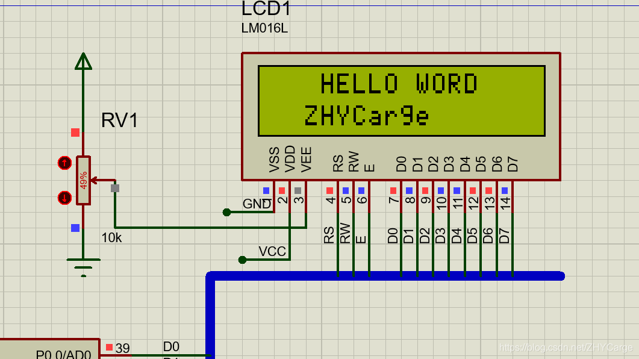Select the RS wire label below pin 4
This screenshot has height=359, width=639.
click(x=329, y=236)
